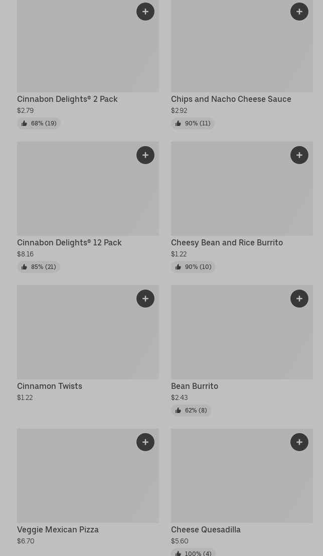The image size is (323, 556).
Task: Add Bean Burrito to cart
Action: [299, 299]
